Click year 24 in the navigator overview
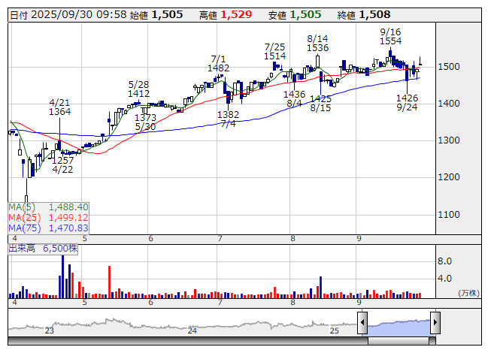The image size is (491, 353). [x=192, y=330]
